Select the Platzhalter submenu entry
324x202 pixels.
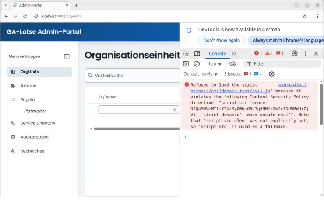click(35, 111)
